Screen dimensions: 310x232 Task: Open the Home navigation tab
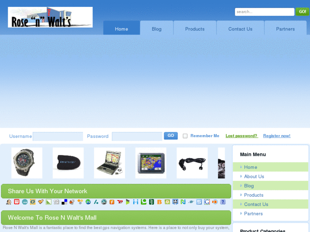[122, 28]
